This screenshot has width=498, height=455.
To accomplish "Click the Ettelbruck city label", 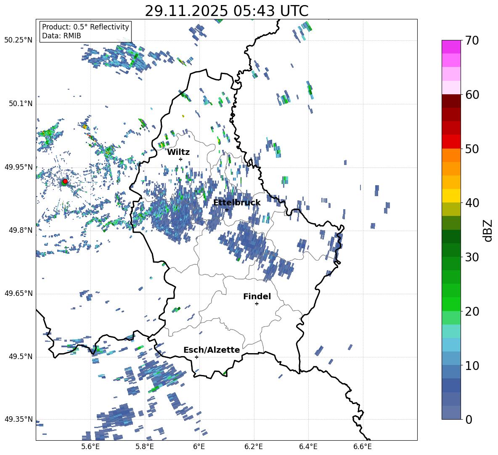I will pyautogui.click(x=237, y=203).
